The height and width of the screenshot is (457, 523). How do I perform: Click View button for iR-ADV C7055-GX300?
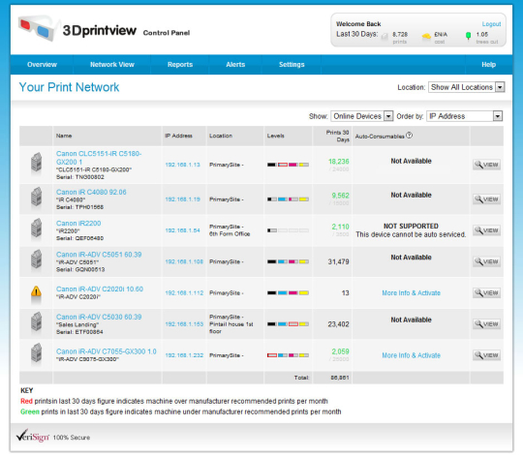click(486, 355)
